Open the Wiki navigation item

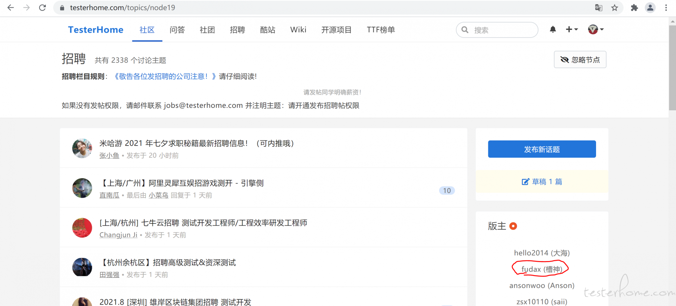click(298, 30)
